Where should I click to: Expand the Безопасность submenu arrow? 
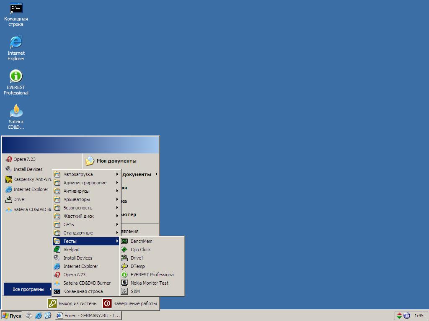pyautogui.click(x=117, y=208)
